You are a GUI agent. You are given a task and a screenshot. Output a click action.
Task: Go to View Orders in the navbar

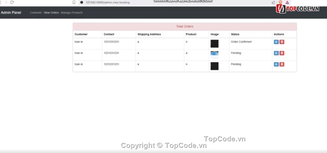(x=51, y=13)
